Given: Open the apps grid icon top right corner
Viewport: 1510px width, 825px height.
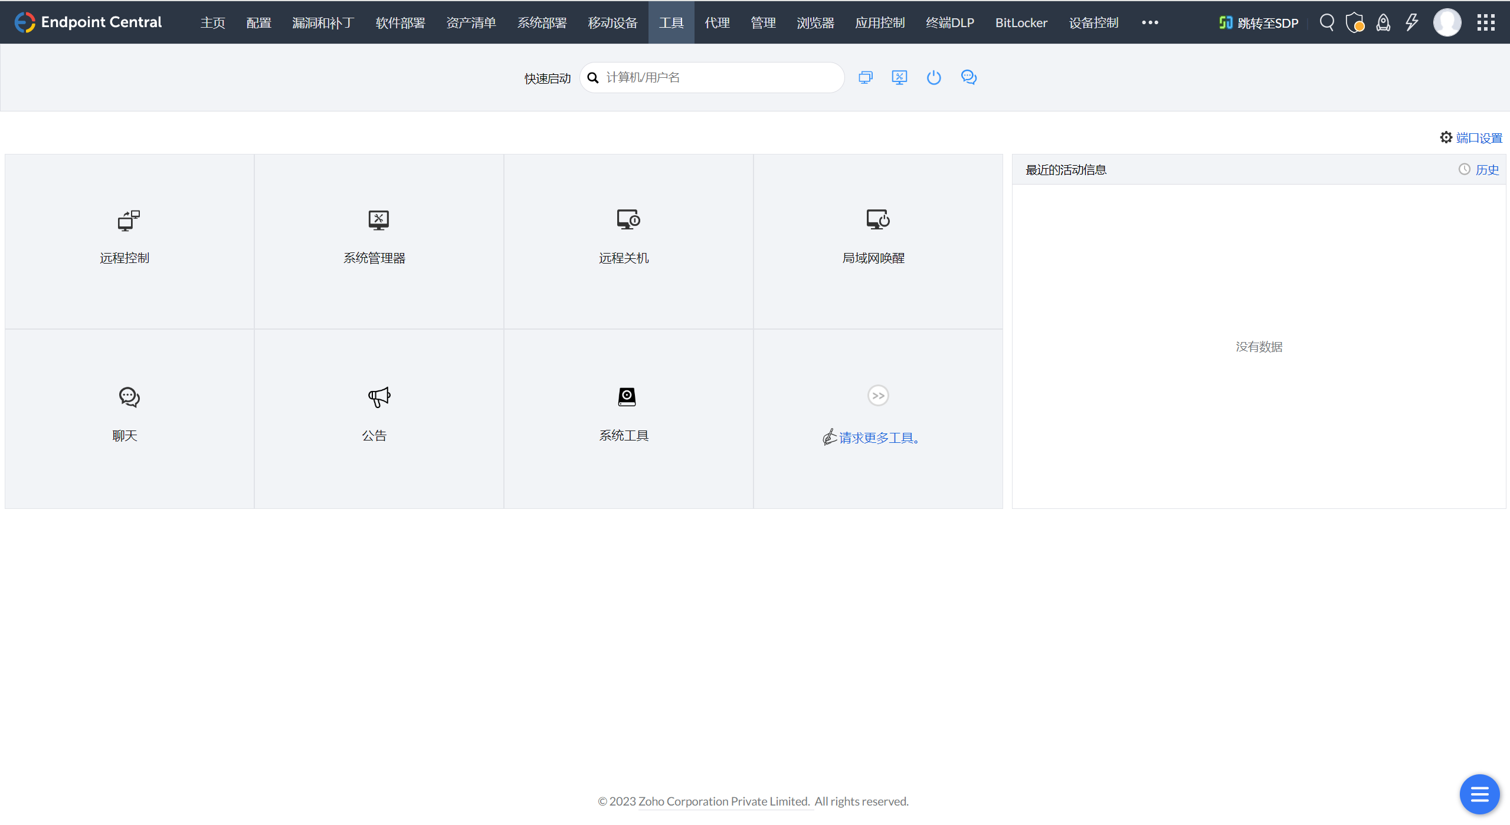Looking at the screenshot, I should point(1485,22).
